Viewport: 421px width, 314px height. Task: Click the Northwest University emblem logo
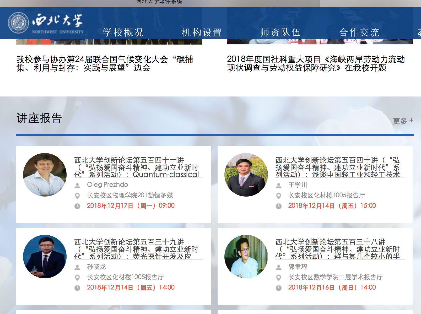[x=18, y=23]
